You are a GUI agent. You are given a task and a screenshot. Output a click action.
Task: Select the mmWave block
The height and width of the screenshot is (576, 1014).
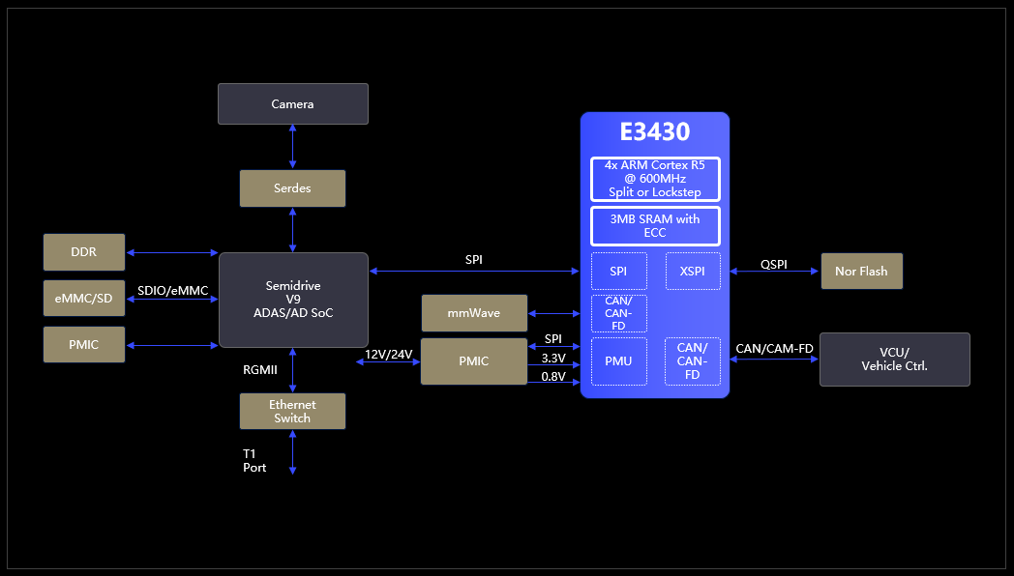(474, 313)
